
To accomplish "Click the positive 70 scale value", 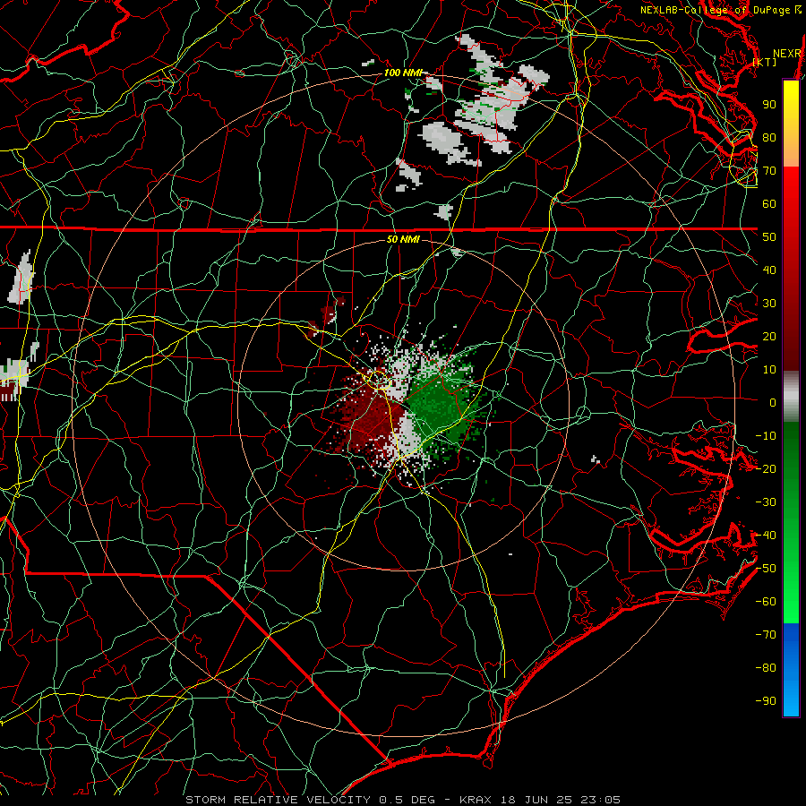I will 769,171.
